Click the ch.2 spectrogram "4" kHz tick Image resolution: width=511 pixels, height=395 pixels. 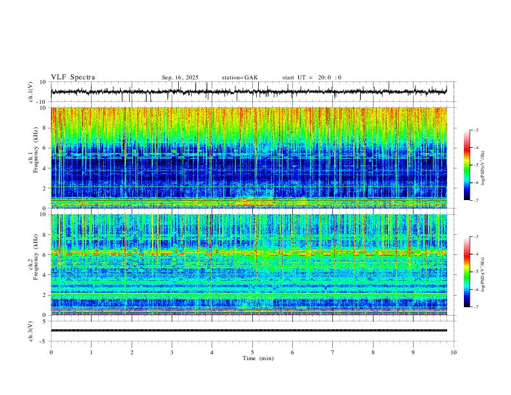click(x=45, y=275)
